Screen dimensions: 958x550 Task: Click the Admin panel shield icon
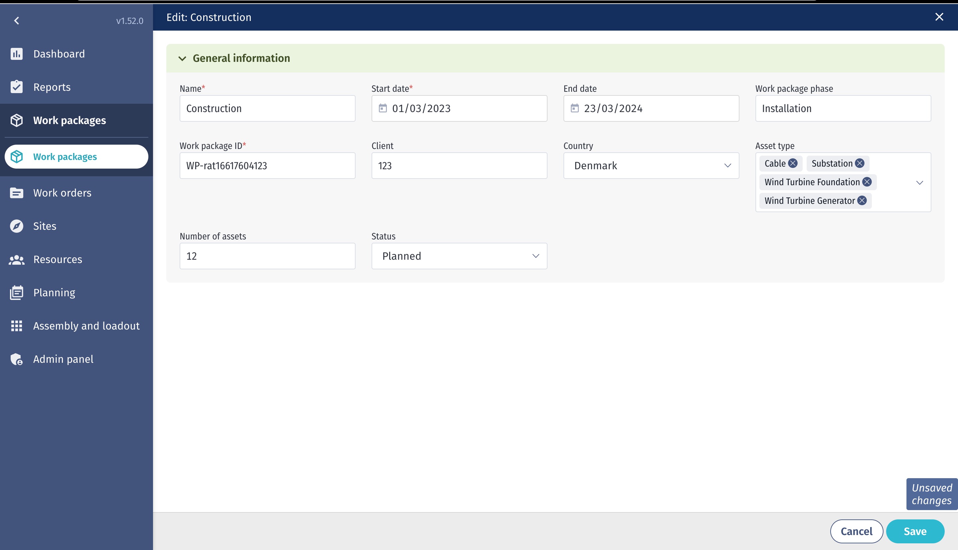click(17, 359)
